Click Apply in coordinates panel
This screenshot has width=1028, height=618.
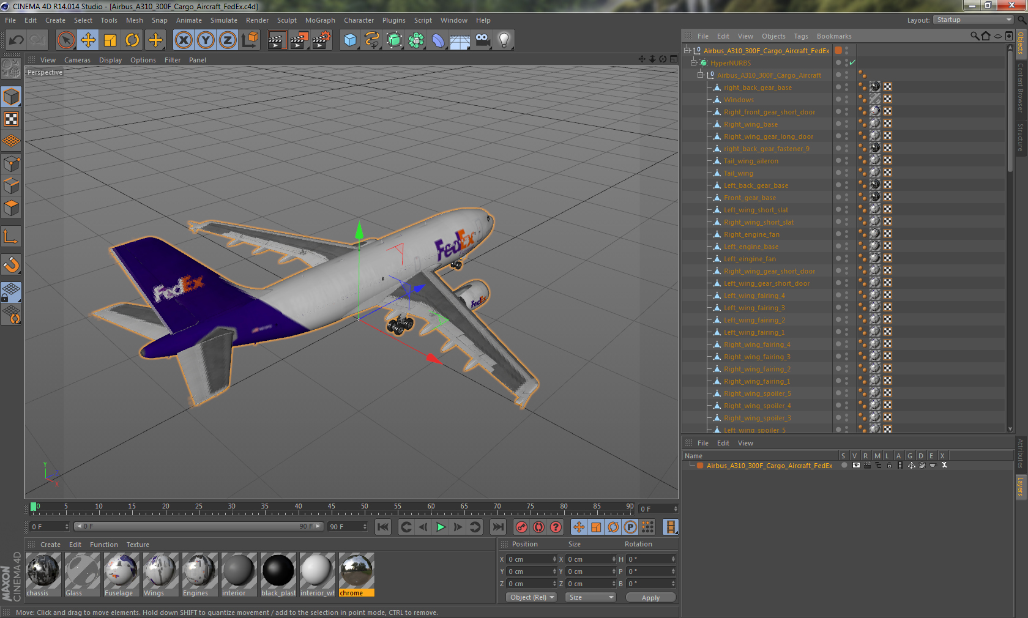(650, 598)
